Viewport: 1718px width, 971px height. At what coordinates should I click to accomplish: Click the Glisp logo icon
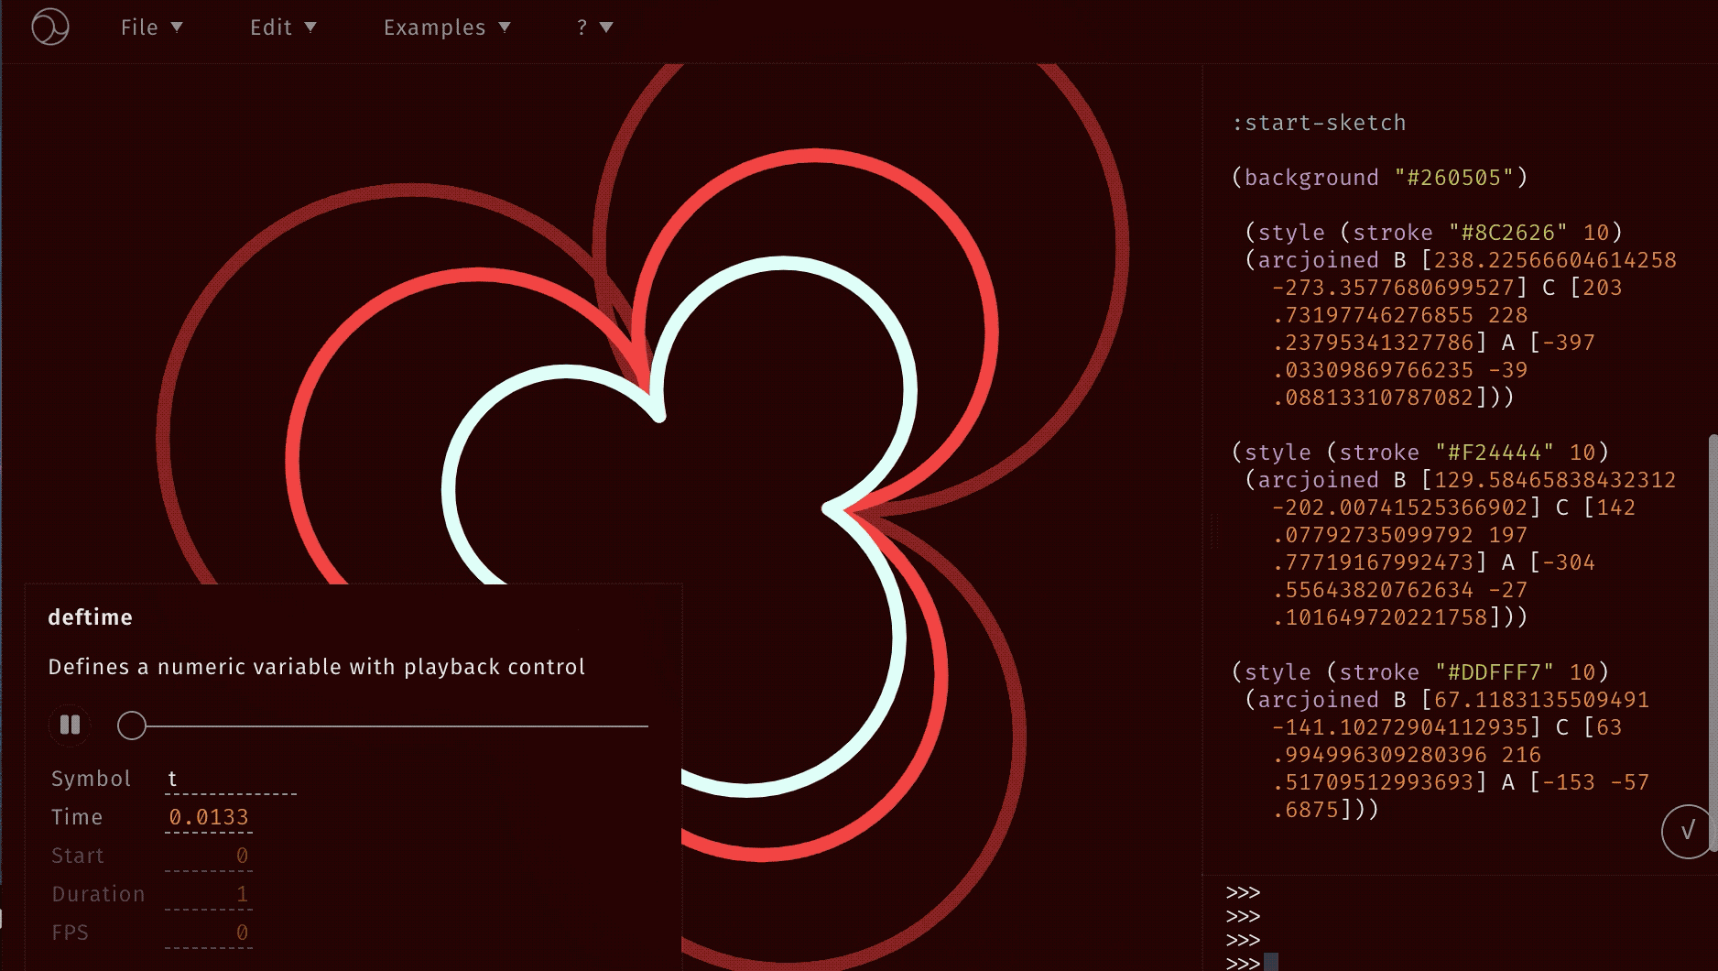coord(50,27)
